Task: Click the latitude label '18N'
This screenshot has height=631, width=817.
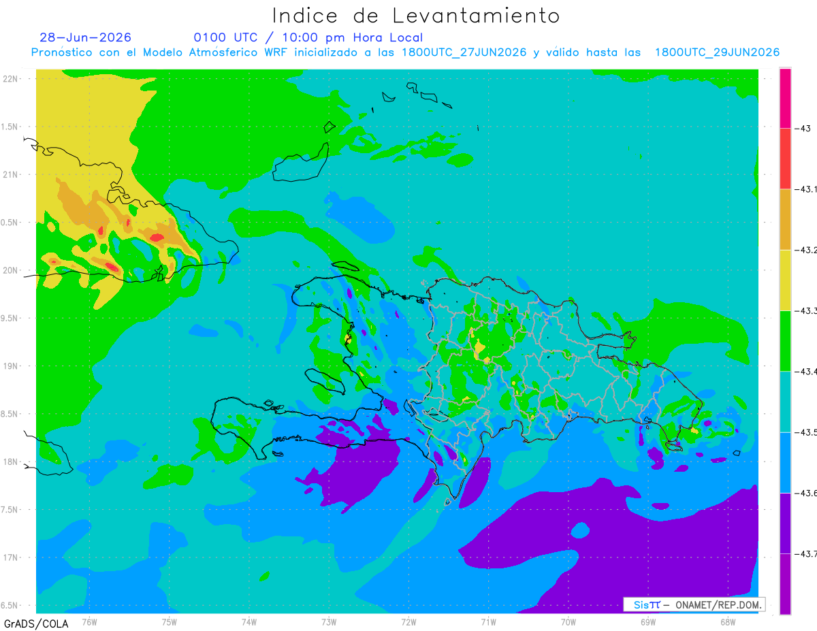Action: pos(10,462)
